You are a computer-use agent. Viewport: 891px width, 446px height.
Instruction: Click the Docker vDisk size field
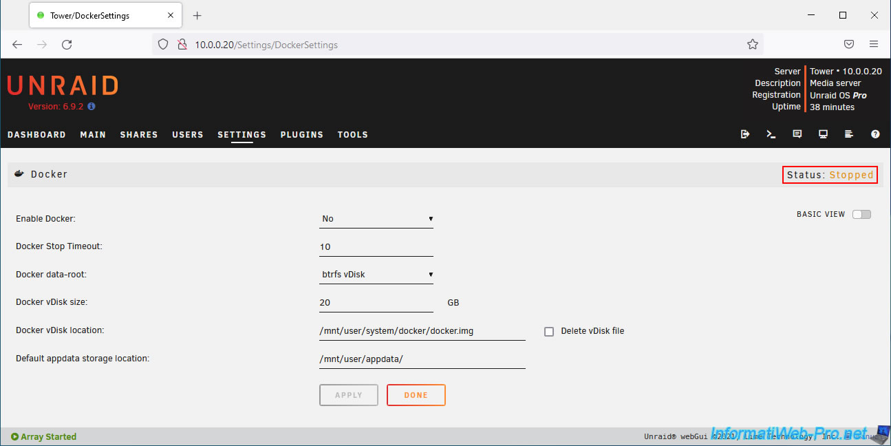[376, 303]
